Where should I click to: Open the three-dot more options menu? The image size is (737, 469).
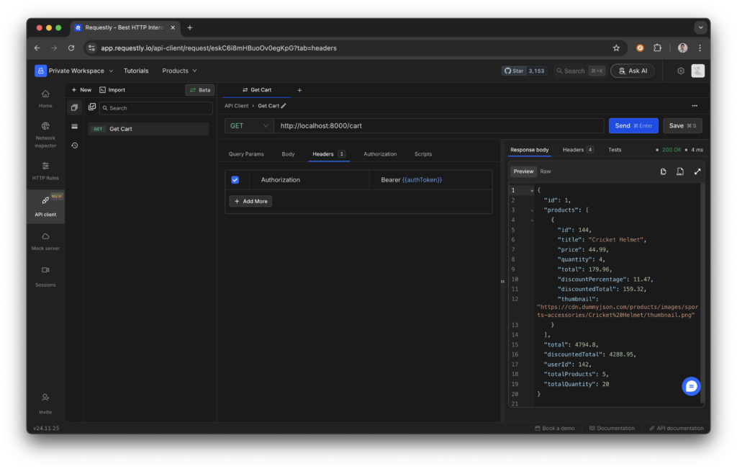pyautogui.click(x=695, y=106)
